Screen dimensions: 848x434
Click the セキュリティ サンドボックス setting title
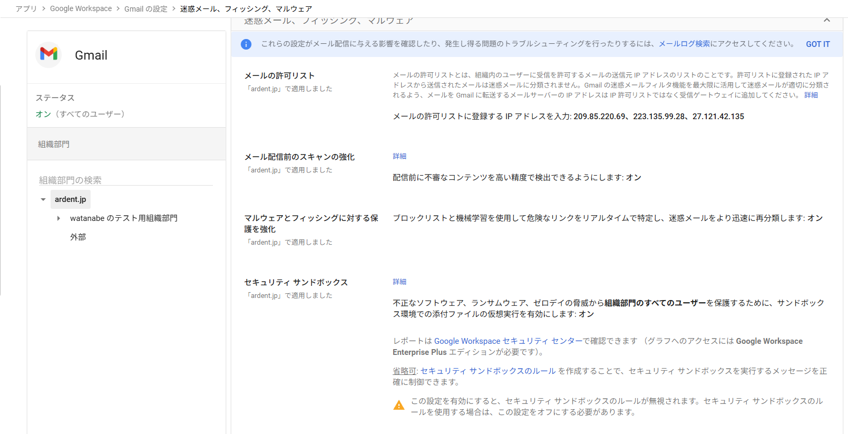296,282
